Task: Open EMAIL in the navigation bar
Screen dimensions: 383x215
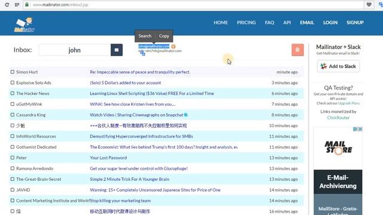Action: tap(307, 23)
